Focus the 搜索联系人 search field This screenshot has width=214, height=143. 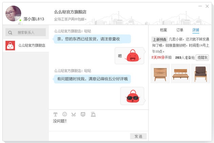point(25,32)
